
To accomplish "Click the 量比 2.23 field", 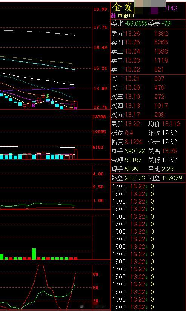I will pyautogui.click(x=161, y=169).
